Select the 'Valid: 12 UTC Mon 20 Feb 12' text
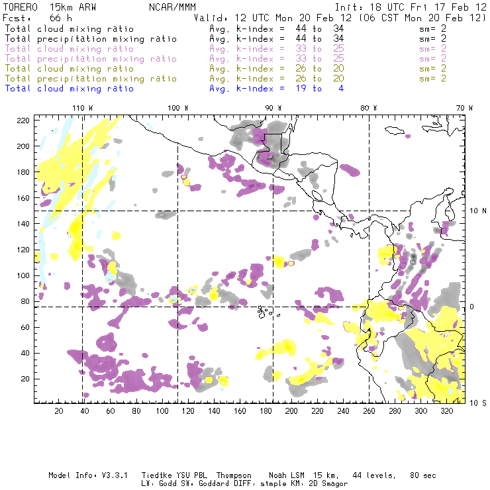The height and width of the screenshot is (490, 490). click(x=273, y=18)
